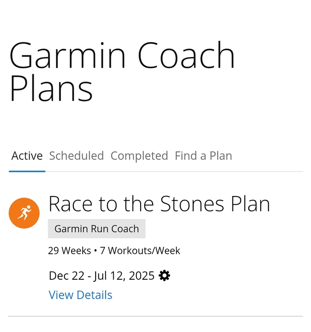This screenshot has height=332, width=311.
Task: Open the Race to the Stones Plan title
Action: [159, 204]
